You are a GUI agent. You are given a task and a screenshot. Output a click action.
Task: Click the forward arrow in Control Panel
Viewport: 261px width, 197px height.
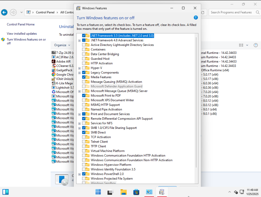tap(13, 12)
